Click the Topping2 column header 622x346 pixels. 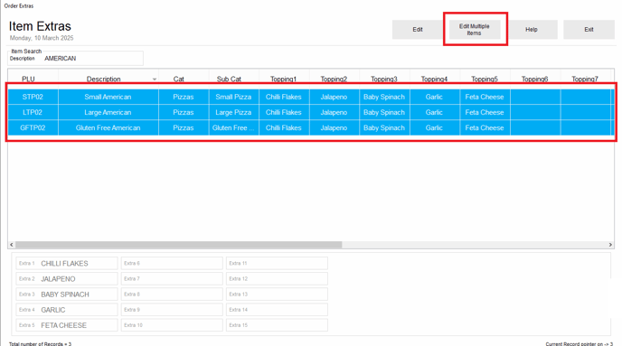click(335, 79)
